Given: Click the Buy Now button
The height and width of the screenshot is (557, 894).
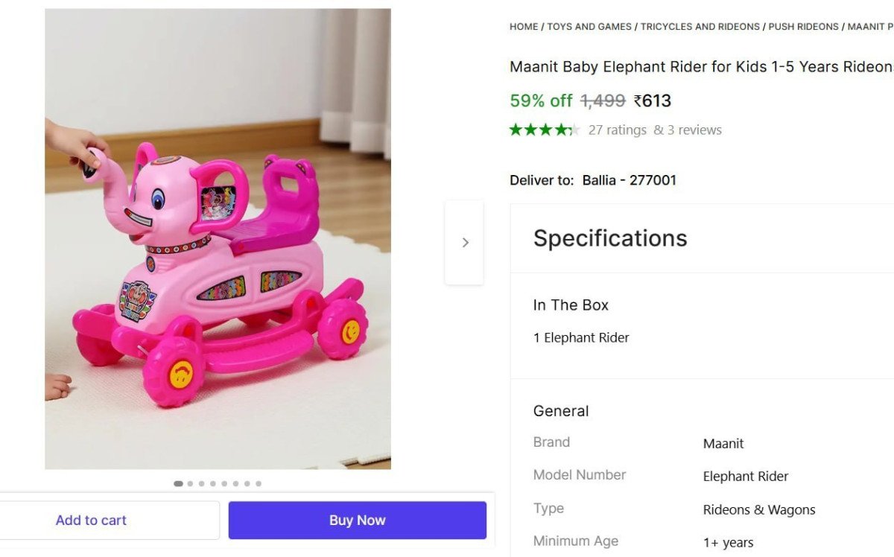Looking at the screenshot, I should (357, 520).
